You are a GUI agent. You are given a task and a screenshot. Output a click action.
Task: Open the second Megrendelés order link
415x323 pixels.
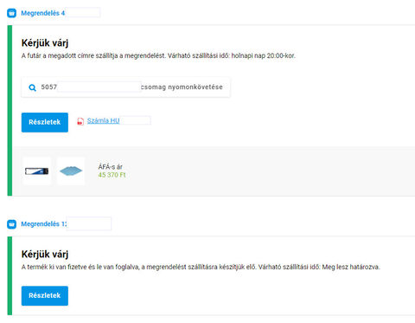tap(44, 224)
